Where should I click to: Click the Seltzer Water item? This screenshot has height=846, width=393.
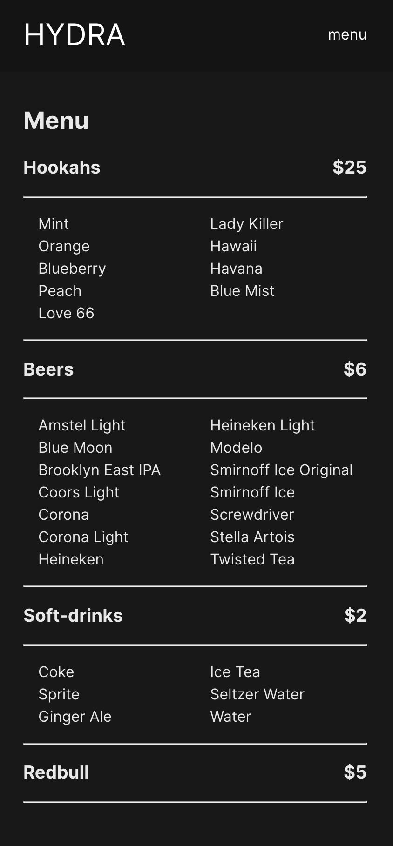(257, 694)
